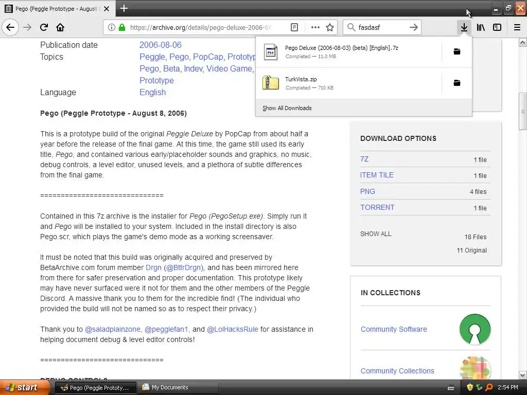Open the ITEM TILE download option

coord(377,175)
